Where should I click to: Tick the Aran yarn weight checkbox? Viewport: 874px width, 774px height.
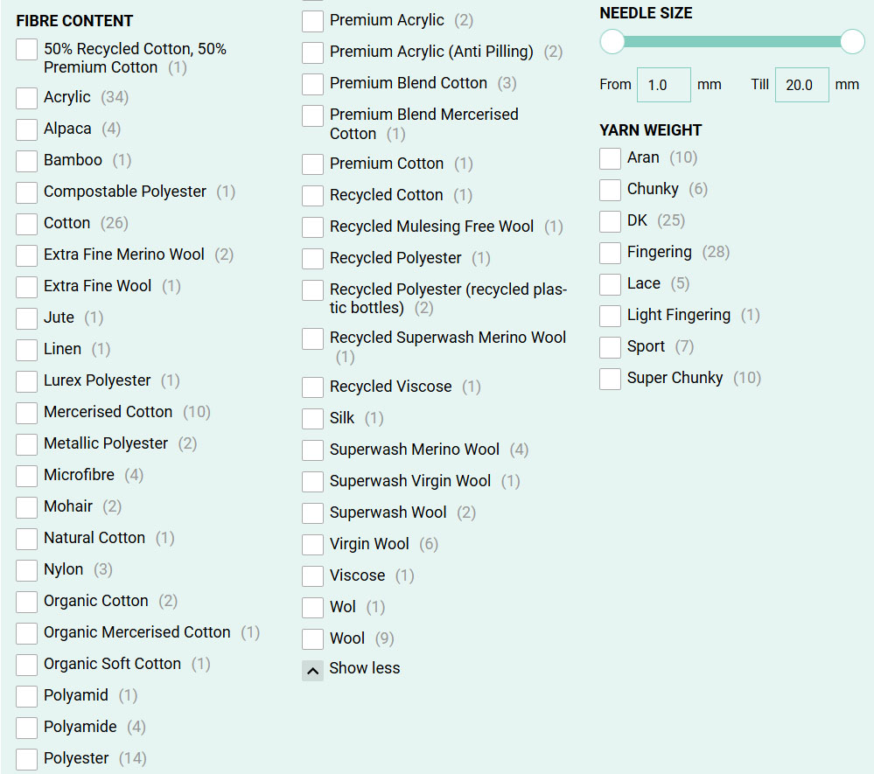tap(611, 158)
